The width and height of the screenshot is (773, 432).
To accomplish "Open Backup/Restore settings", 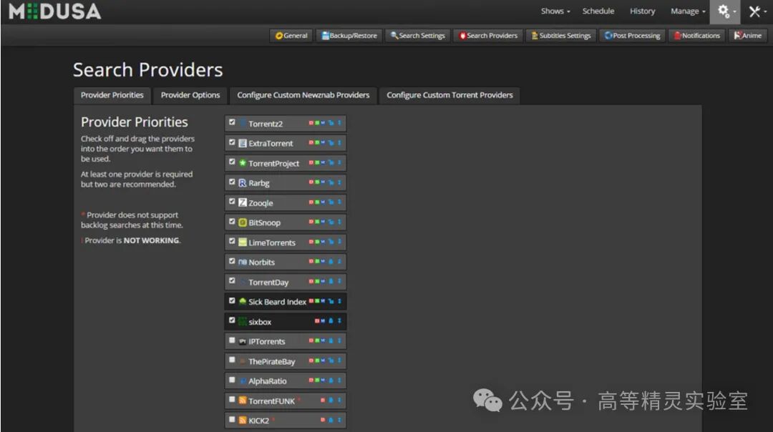I will [x=349, y=36].
